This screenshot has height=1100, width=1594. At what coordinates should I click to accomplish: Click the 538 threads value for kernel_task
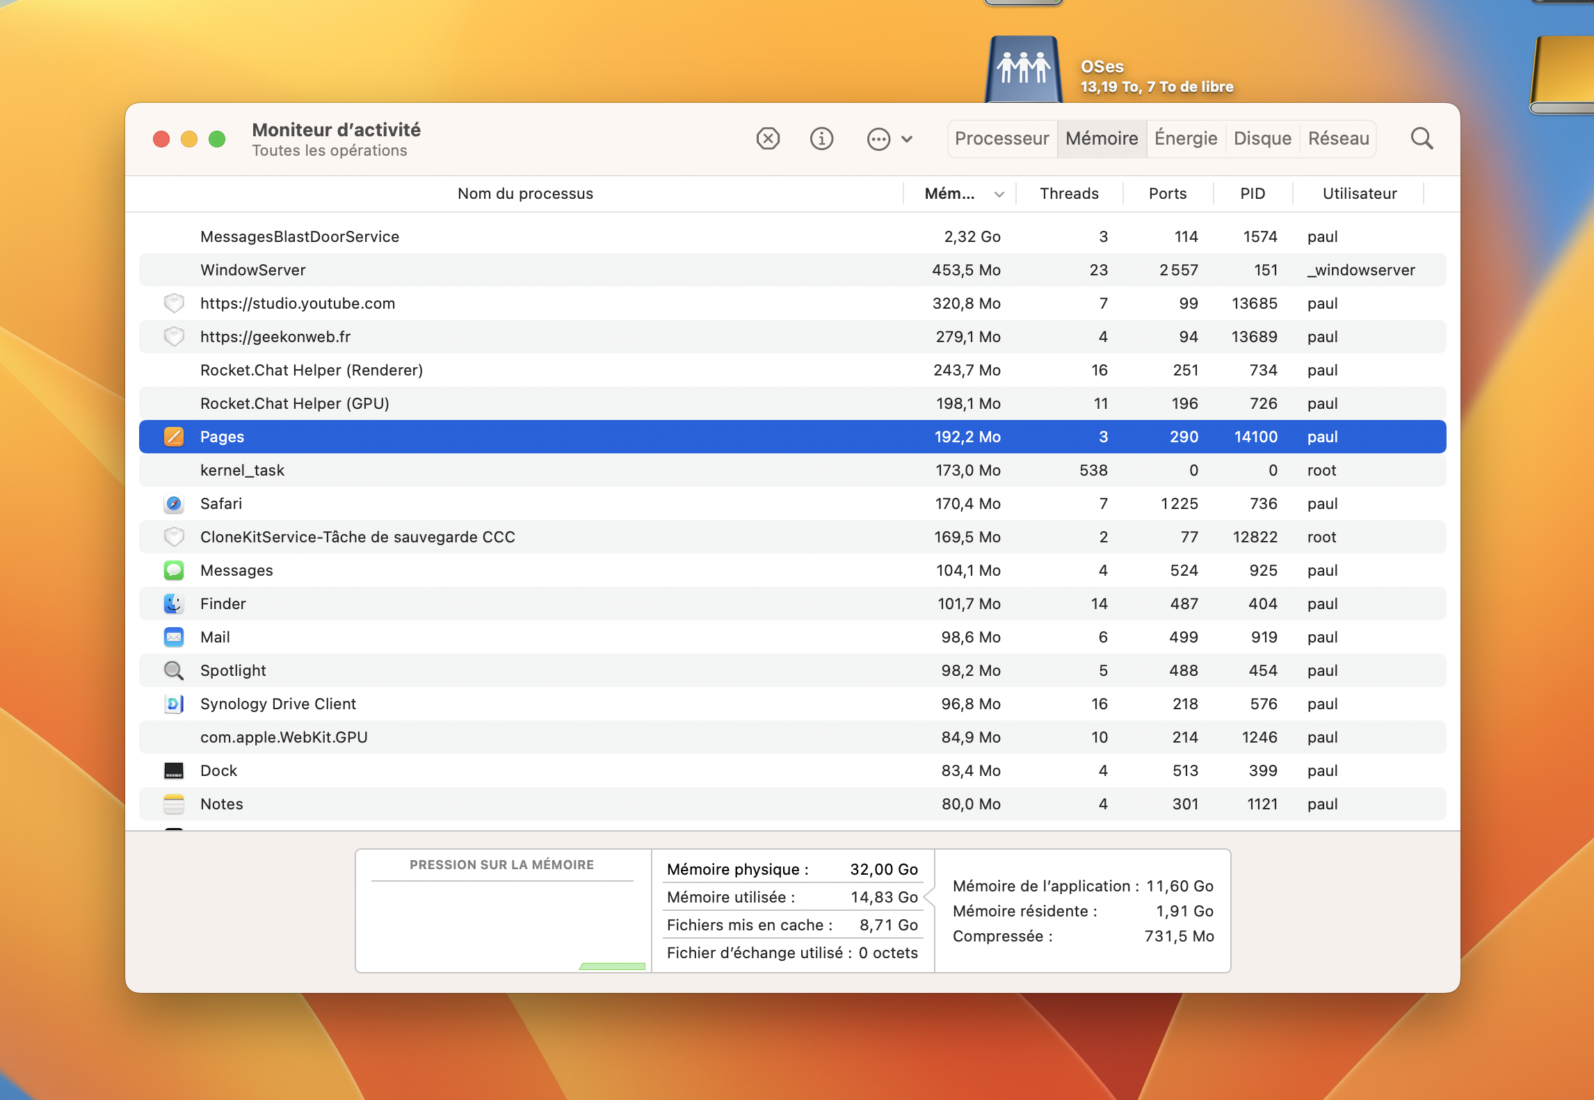(x=1093, y=470)
